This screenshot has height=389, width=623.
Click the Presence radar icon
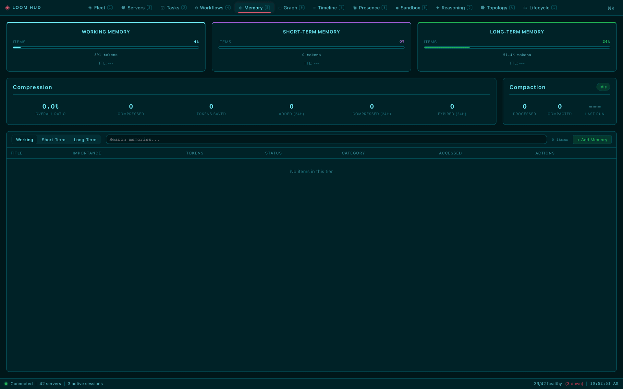[x=355, y=8]
